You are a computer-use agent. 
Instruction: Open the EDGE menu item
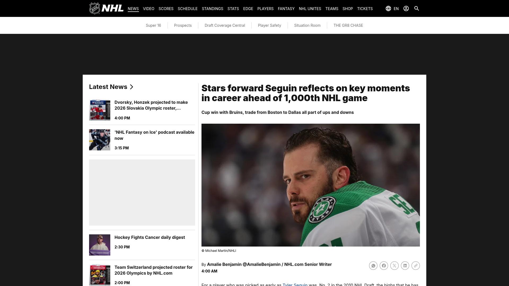click(248, 9)
